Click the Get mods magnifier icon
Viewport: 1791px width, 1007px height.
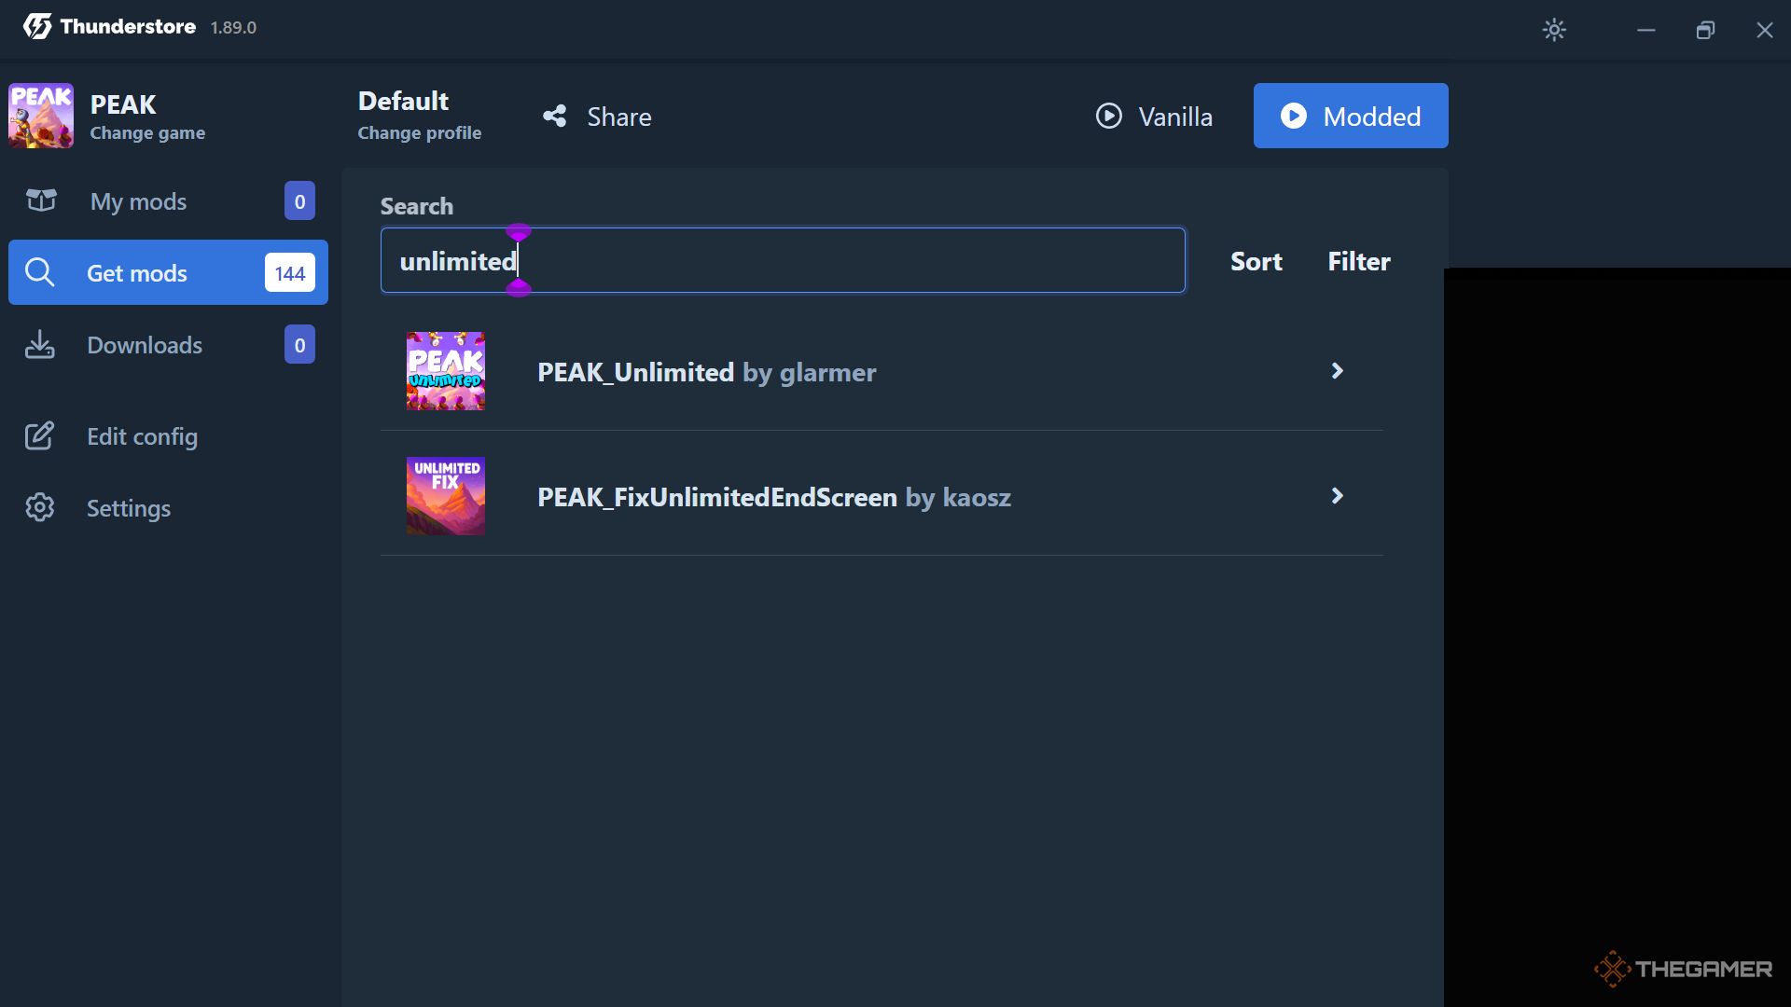coord(39,272)
